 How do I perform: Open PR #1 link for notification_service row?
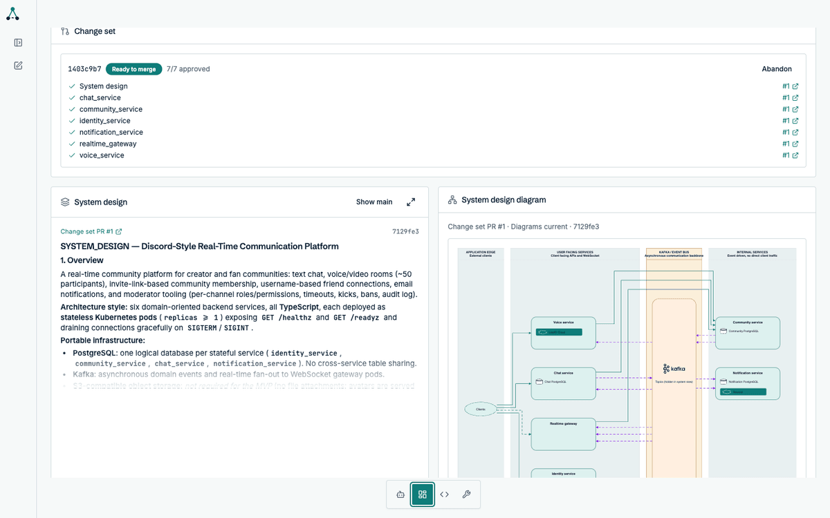[791, 133]
